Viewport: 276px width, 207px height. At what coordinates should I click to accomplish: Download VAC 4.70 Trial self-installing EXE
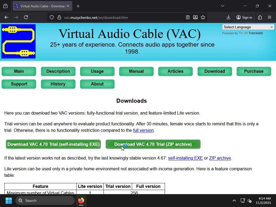click(x=53, y=144)
